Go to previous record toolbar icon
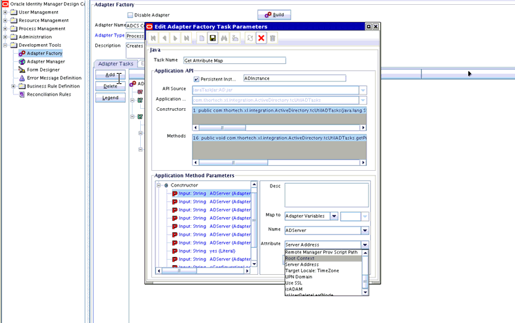 [x=164, y=39]
